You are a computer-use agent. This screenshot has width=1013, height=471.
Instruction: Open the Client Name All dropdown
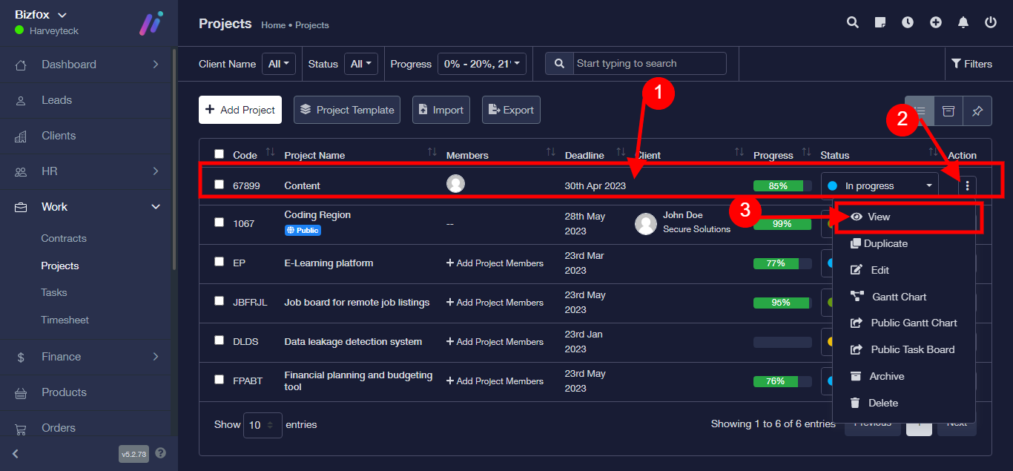[x=279, y=64]
